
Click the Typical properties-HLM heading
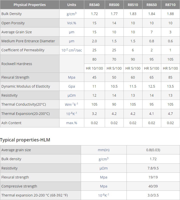[25, 140]
